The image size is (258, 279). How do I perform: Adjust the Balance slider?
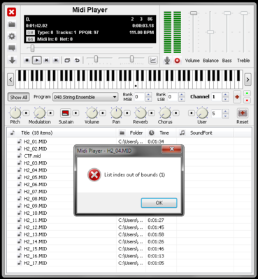pos(210,32)
